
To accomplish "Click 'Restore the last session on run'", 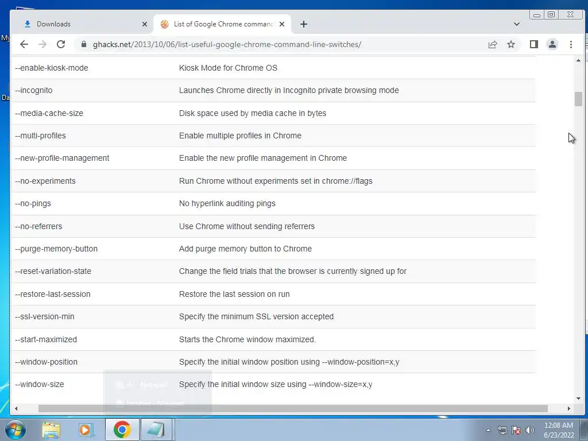I will pos(234,294).
